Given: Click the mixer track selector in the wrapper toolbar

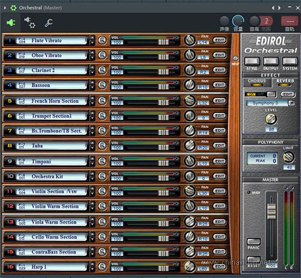Looking at the screenshot, I should pyautogui.click(x=290, y=21).
